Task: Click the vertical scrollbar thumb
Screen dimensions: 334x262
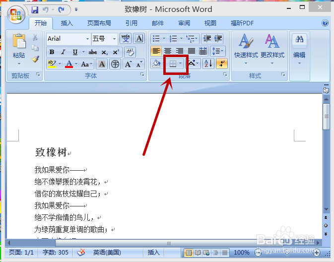Action: 326,117
